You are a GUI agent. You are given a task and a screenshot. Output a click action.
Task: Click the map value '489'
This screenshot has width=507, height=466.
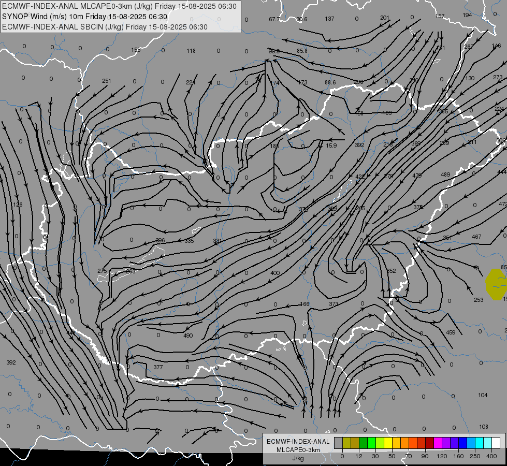[445, 174]
